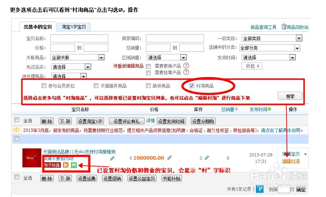This screenshot has height=197, width=326.
Task: Edit stock with pencil icon beside 3
Action: [x=207, y=158]
